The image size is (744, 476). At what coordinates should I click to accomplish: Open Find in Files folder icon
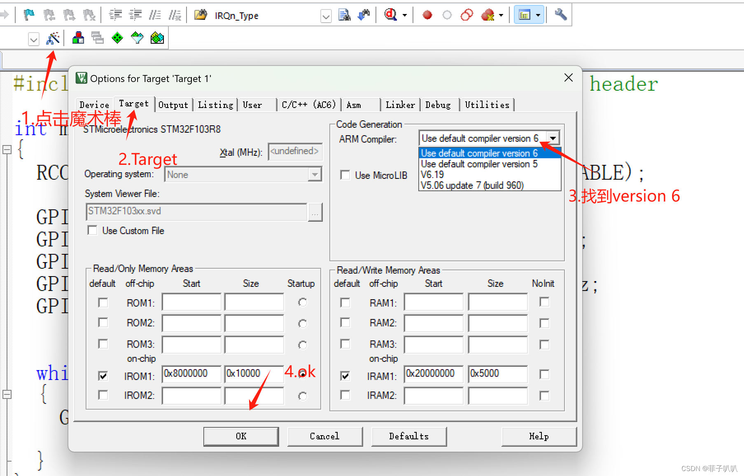tap(201, 15)
